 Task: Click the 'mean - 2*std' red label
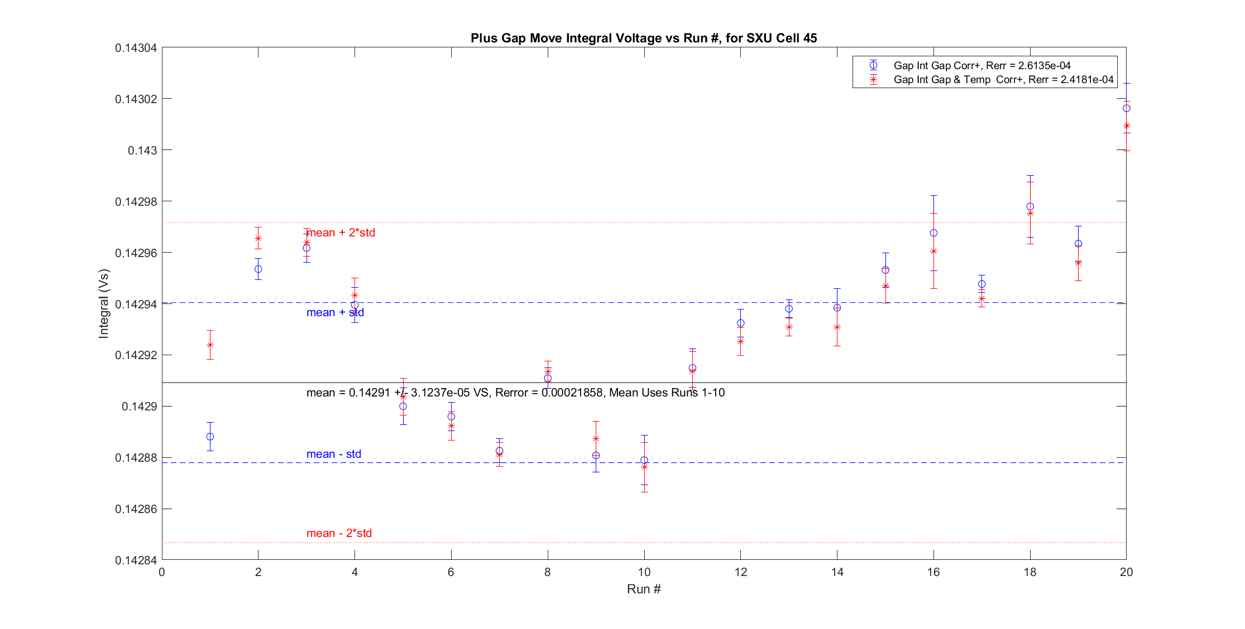tap(339, 533)
